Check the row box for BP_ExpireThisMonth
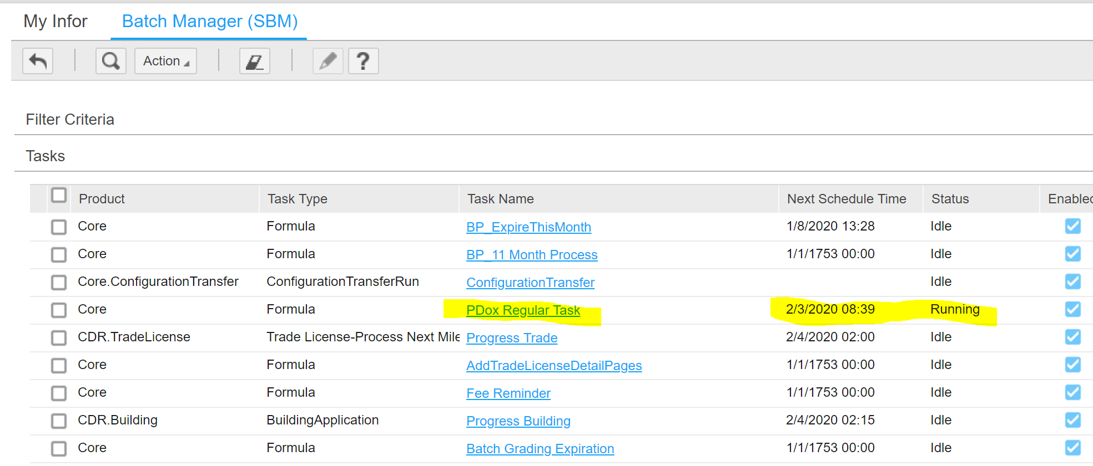The height and width of the screenshot is (466, 1093). (x=59, y=227)
